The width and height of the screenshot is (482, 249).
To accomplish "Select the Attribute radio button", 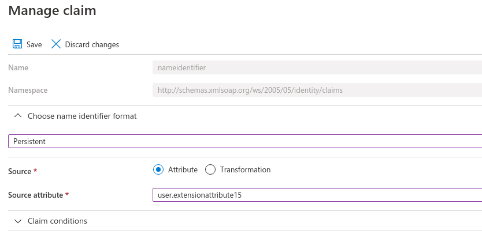I will coord(158,169).
